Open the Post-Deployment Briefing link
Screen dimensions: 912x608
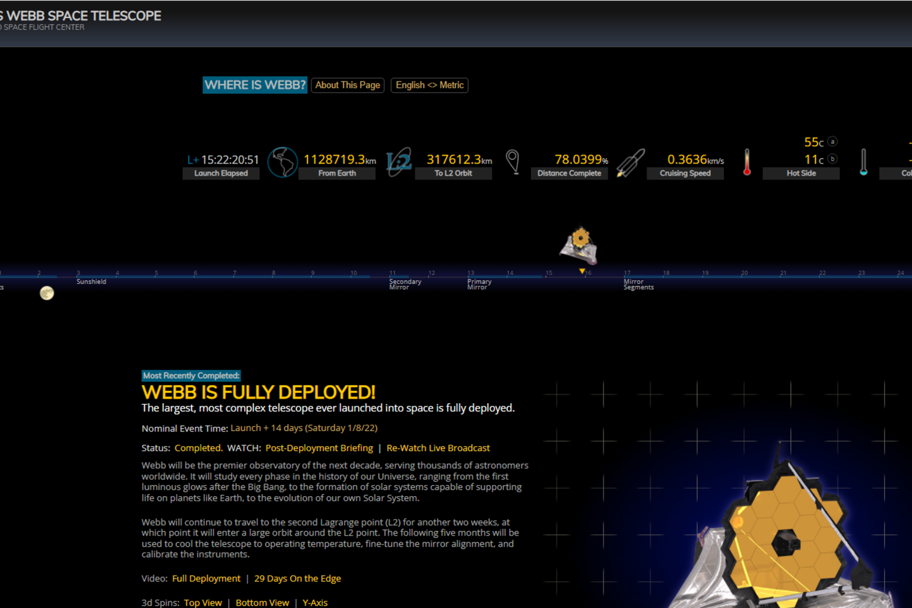(x=319, y=448)
